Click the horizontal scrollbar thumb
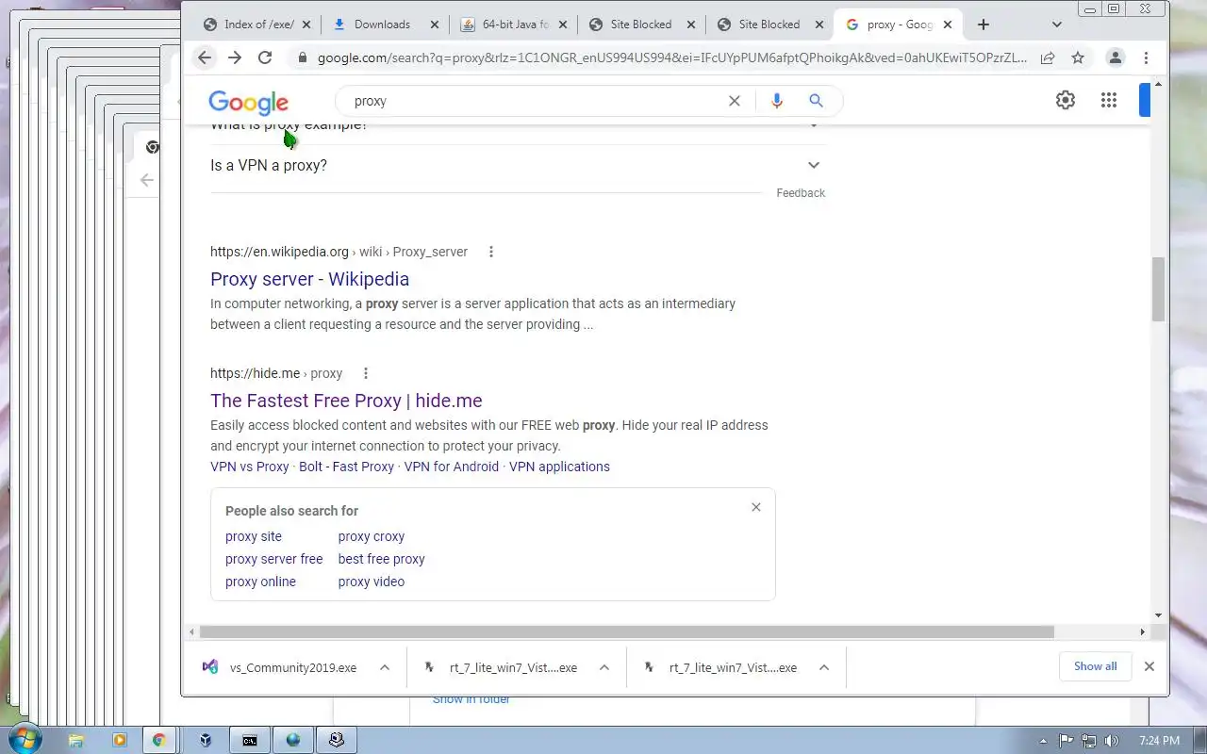Screen dimensions: 1207x754 [x=627, y=632]
